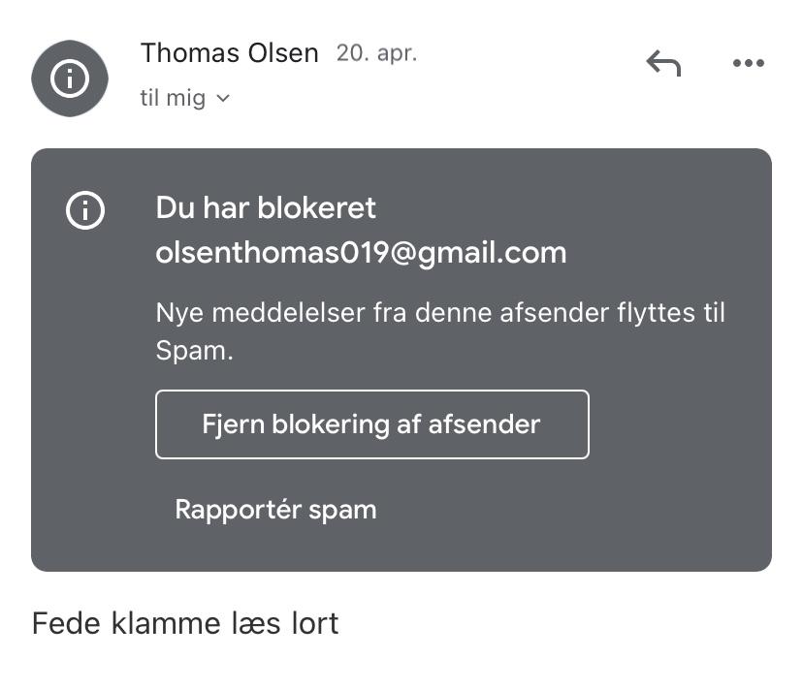The width and height of the screenshot is (803, 689).
Task: Click "Fjern blokering af afsender" button
Action: coord(371,424)
